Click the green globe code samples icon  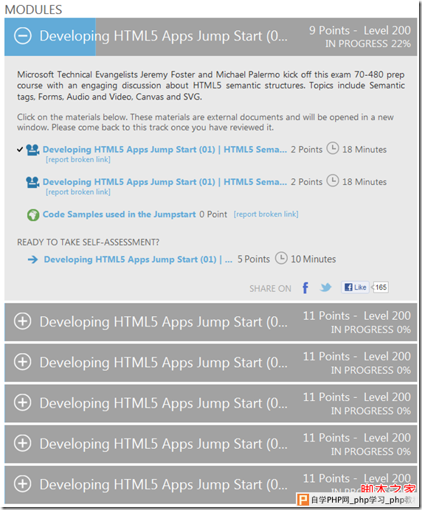pos(33,214)
